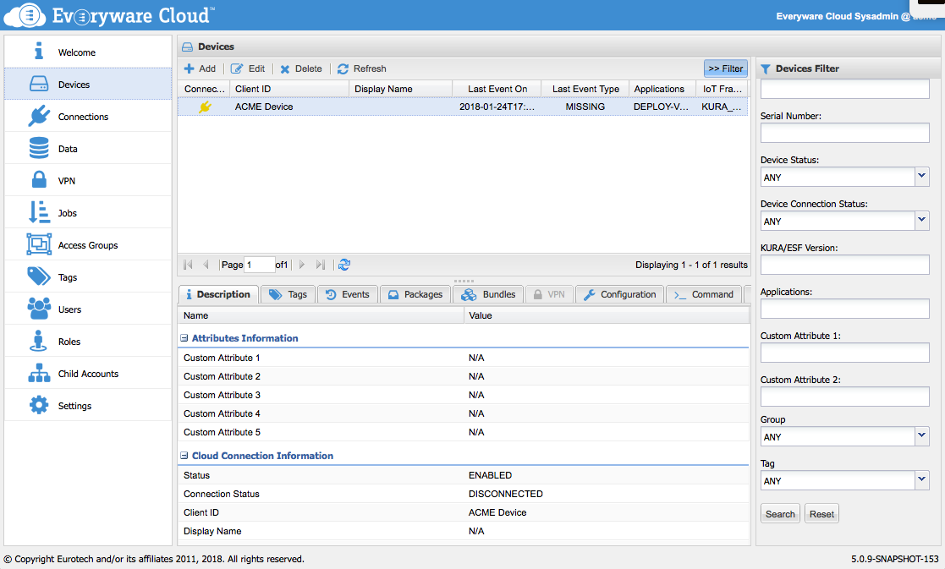Click the Serial Number input field
The height and width of the screenshot is (569, 945).
tap(845, 133)
